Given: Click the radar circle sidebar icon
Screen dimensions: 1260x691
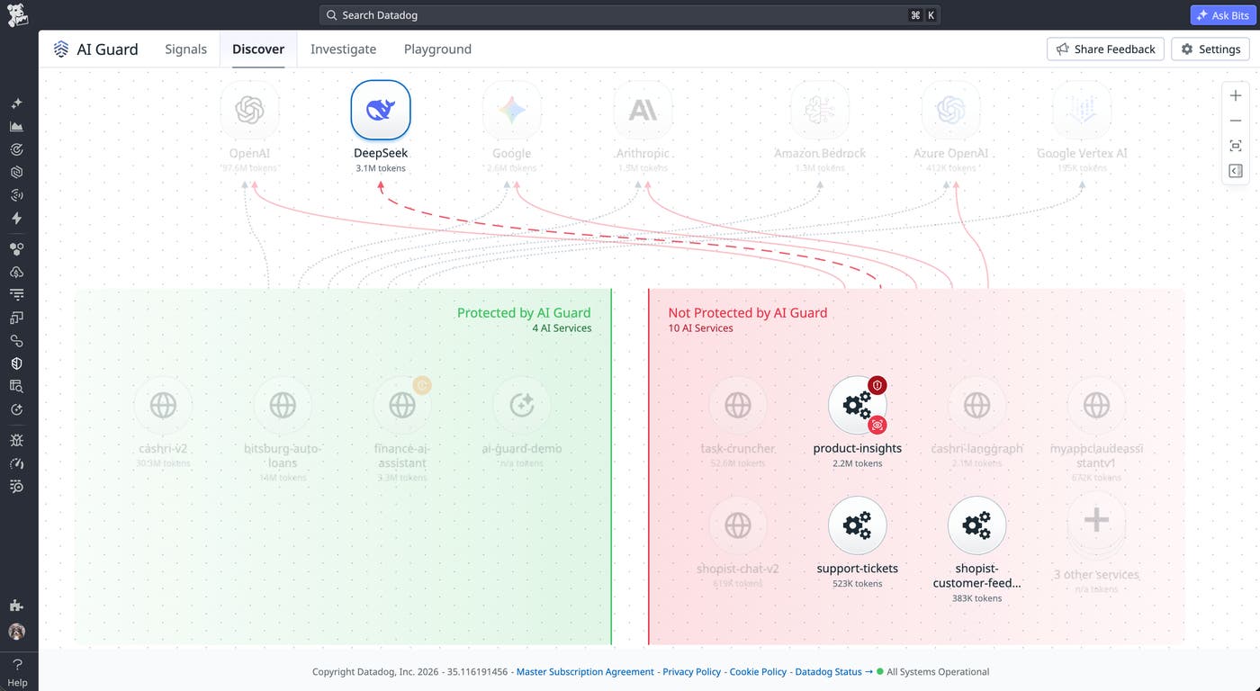Looking at the screenshot, I should coord(16,195).
